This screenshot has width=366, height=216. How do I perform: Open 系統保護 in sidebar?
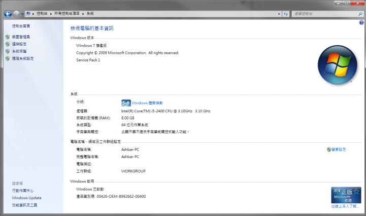[x=19, y=51]
